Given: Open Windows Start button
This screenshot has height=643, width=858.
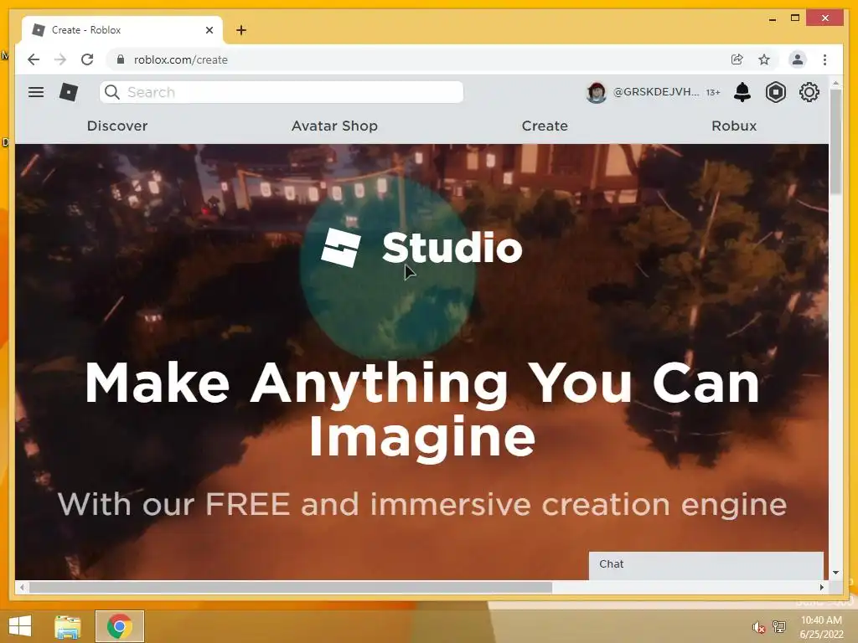Looking at the screenshot, I should (x=20, y=626).
